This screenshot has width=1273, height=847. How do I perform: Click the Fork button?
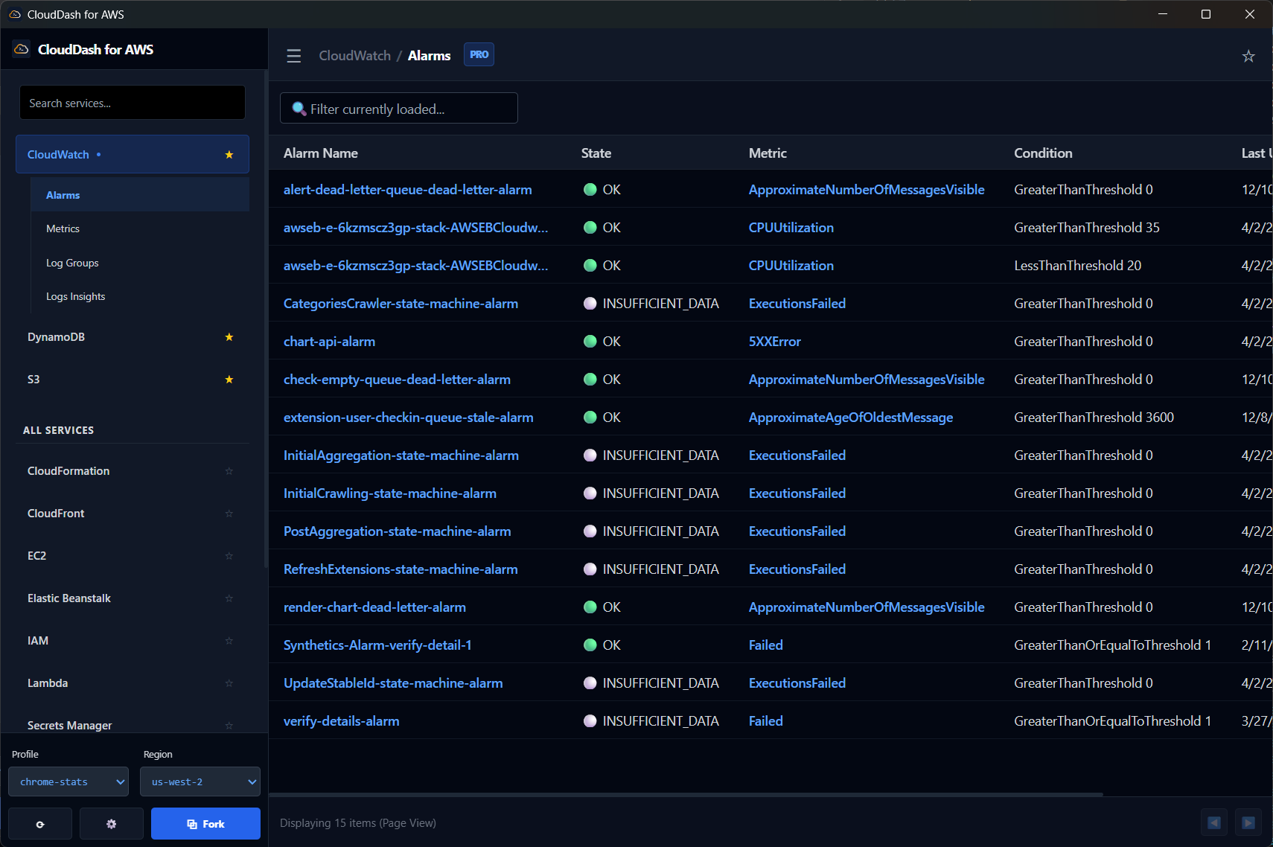(205, 824)
